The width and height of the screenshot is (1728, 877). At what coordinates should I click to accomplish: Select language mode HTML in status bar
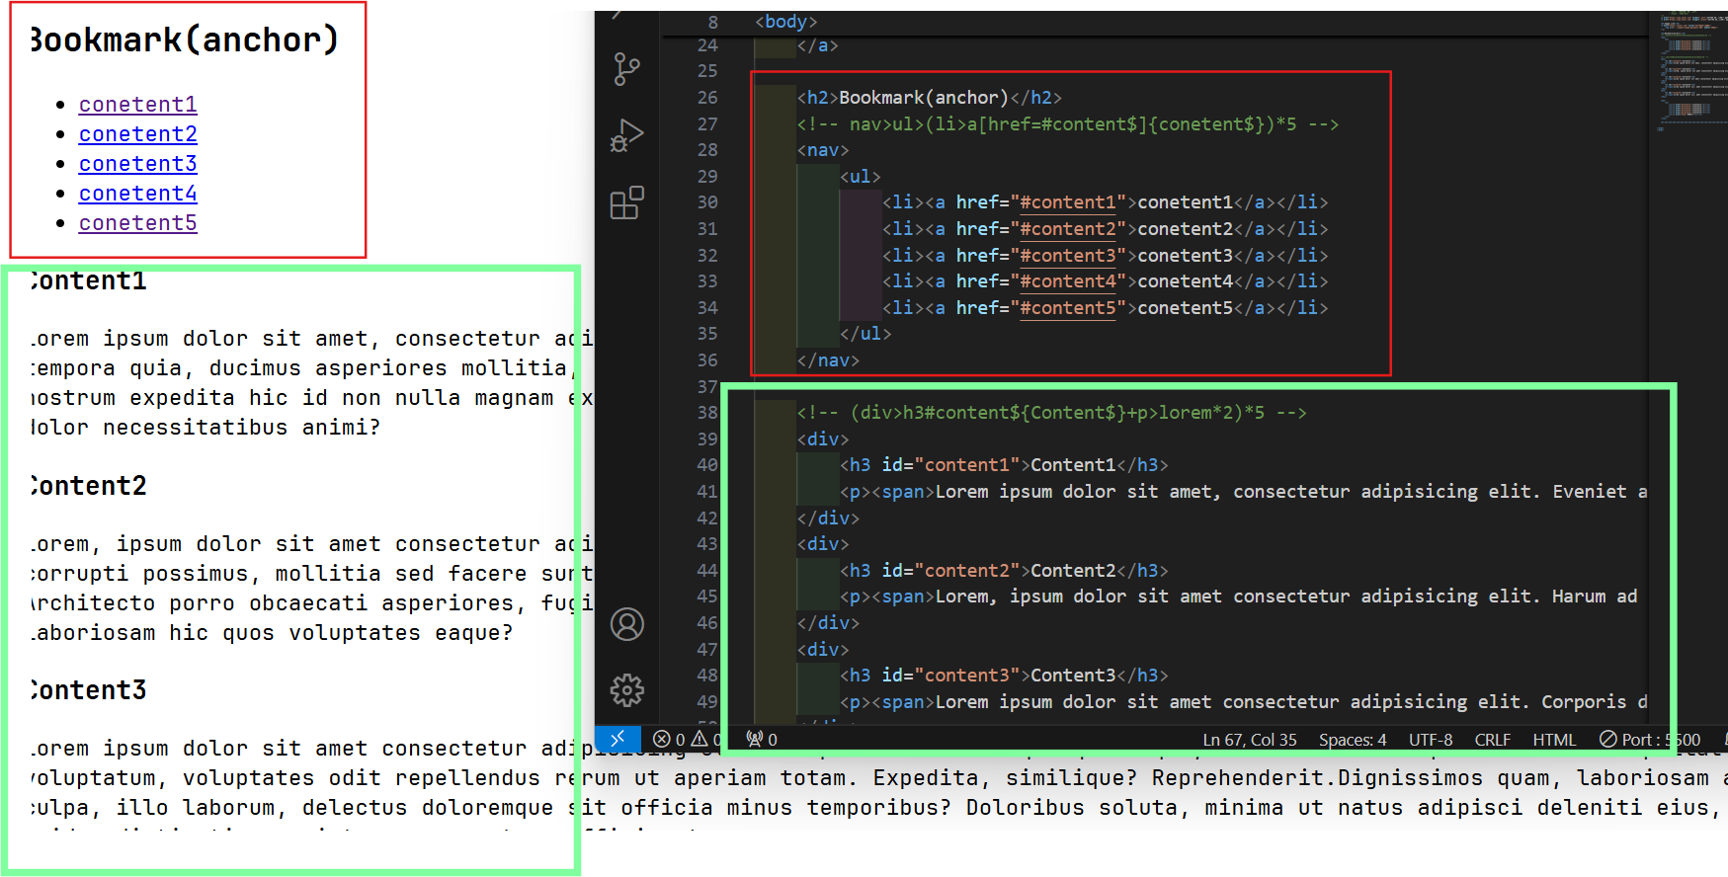pyautogui.click(x=1554, y=739)
